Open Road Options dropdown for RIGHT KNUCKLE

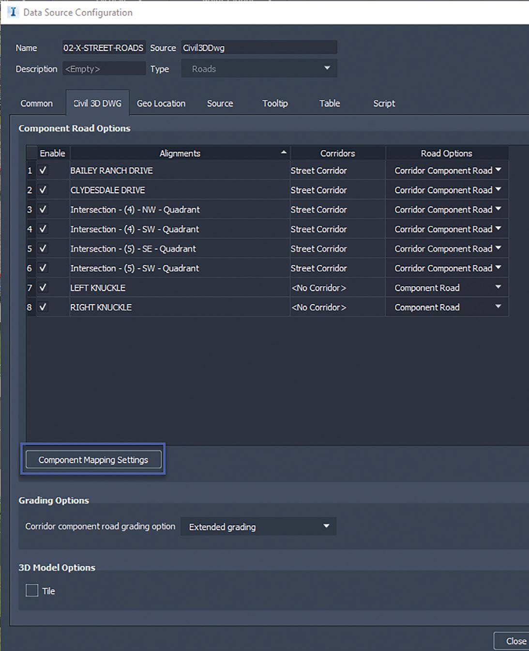coord(447,307)
